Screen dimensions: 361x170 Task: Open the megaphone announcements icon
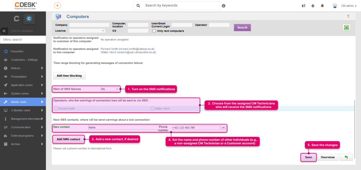(x=304, y=6)
